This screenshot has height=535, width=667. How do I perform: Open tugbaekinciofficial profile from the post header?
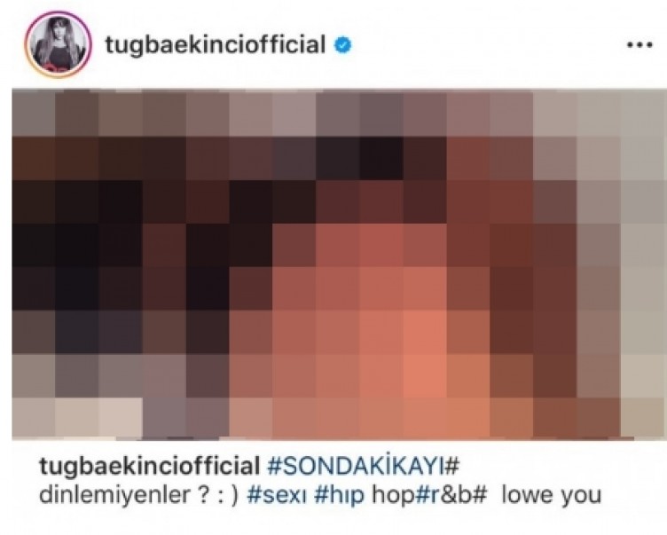pos(216,45)
